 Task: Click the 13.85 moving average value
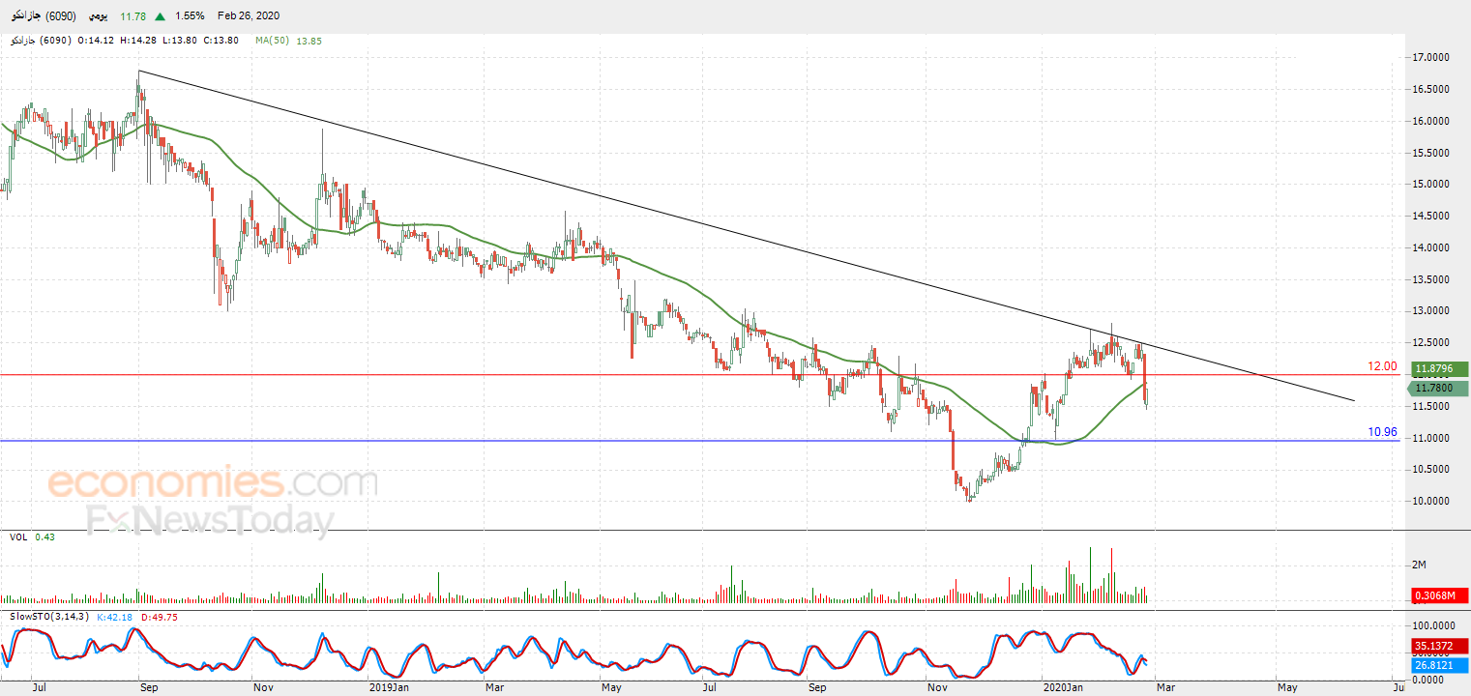point(310,41)
